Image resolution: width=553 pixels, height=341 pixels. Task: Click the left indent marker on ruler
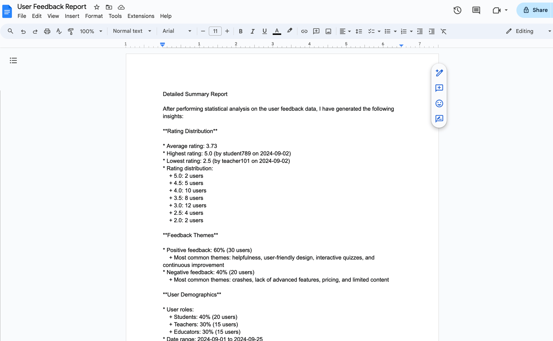coord(162,45)
